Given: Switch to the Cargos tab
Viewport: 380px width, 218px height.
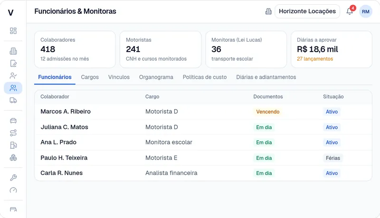Looking at the screenshot, I should 90,77.
